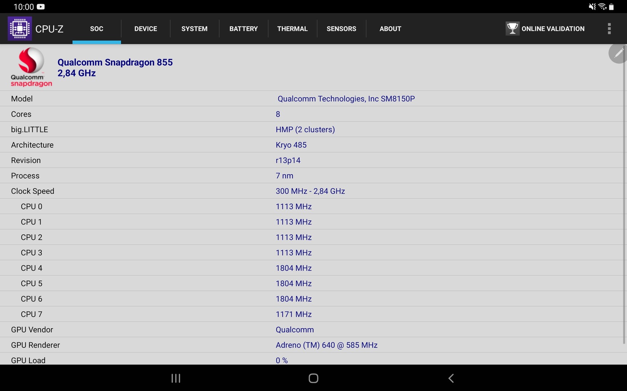
Task: Select the CPU 7 row label
Action: (x=32, y=314)
